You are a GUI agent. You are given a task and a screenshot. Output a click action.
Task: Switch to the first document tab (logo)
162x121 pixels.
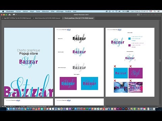tap(17, 18)
